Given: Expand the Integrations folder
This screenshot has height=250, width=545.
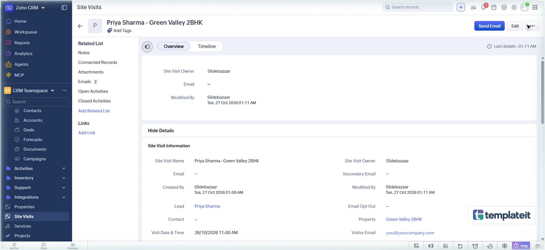Looking at the screenshot, I should pos(64,197).
